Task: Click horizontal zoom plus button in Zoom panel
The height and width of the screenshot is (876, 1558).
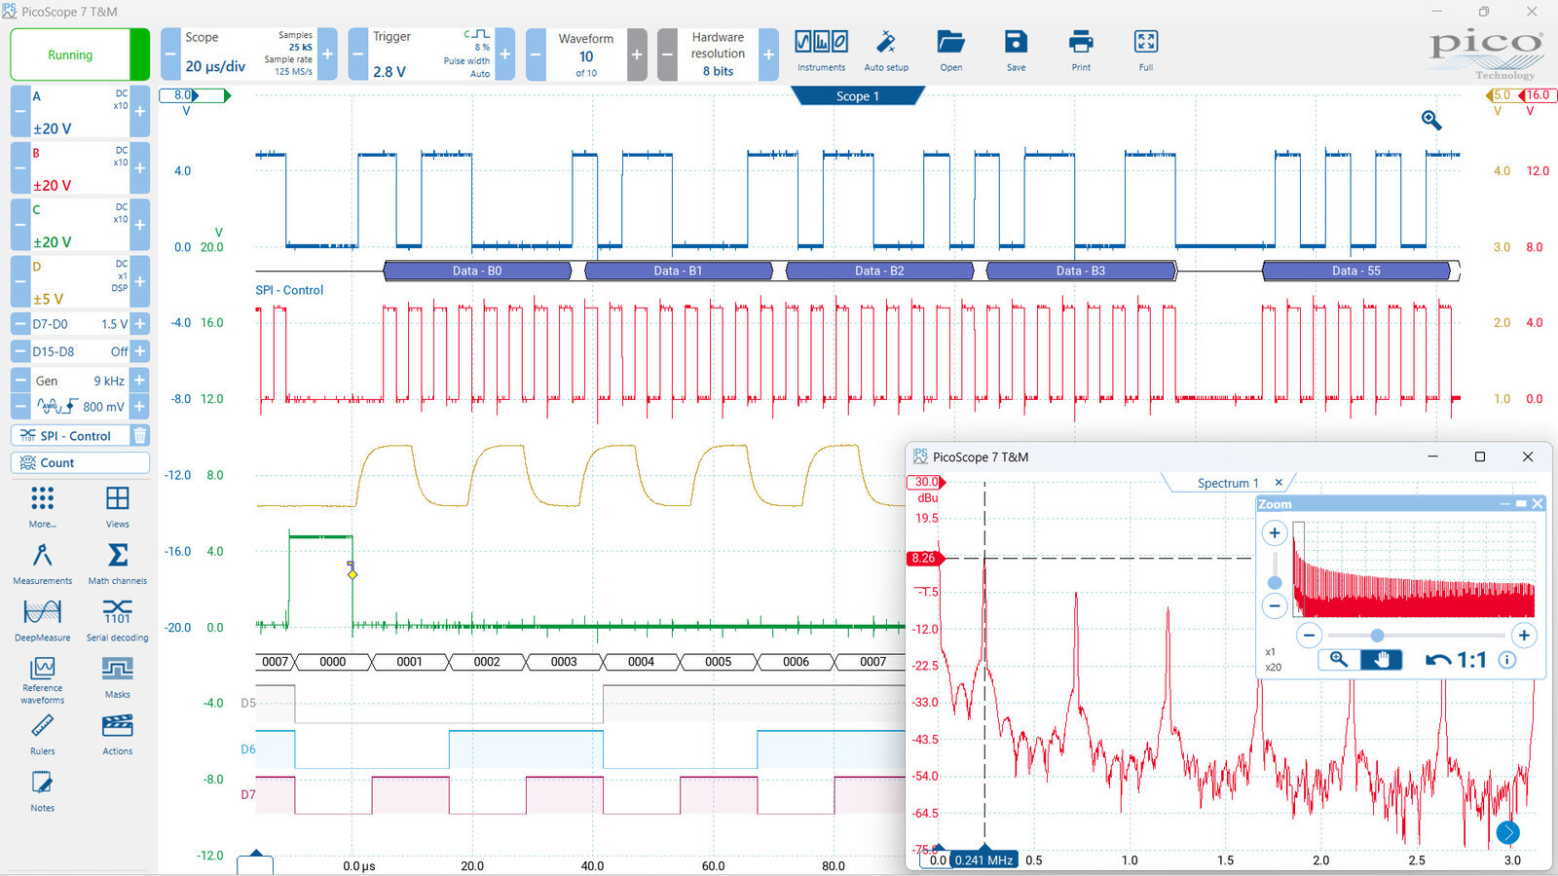Action: tap(1524, 636)
